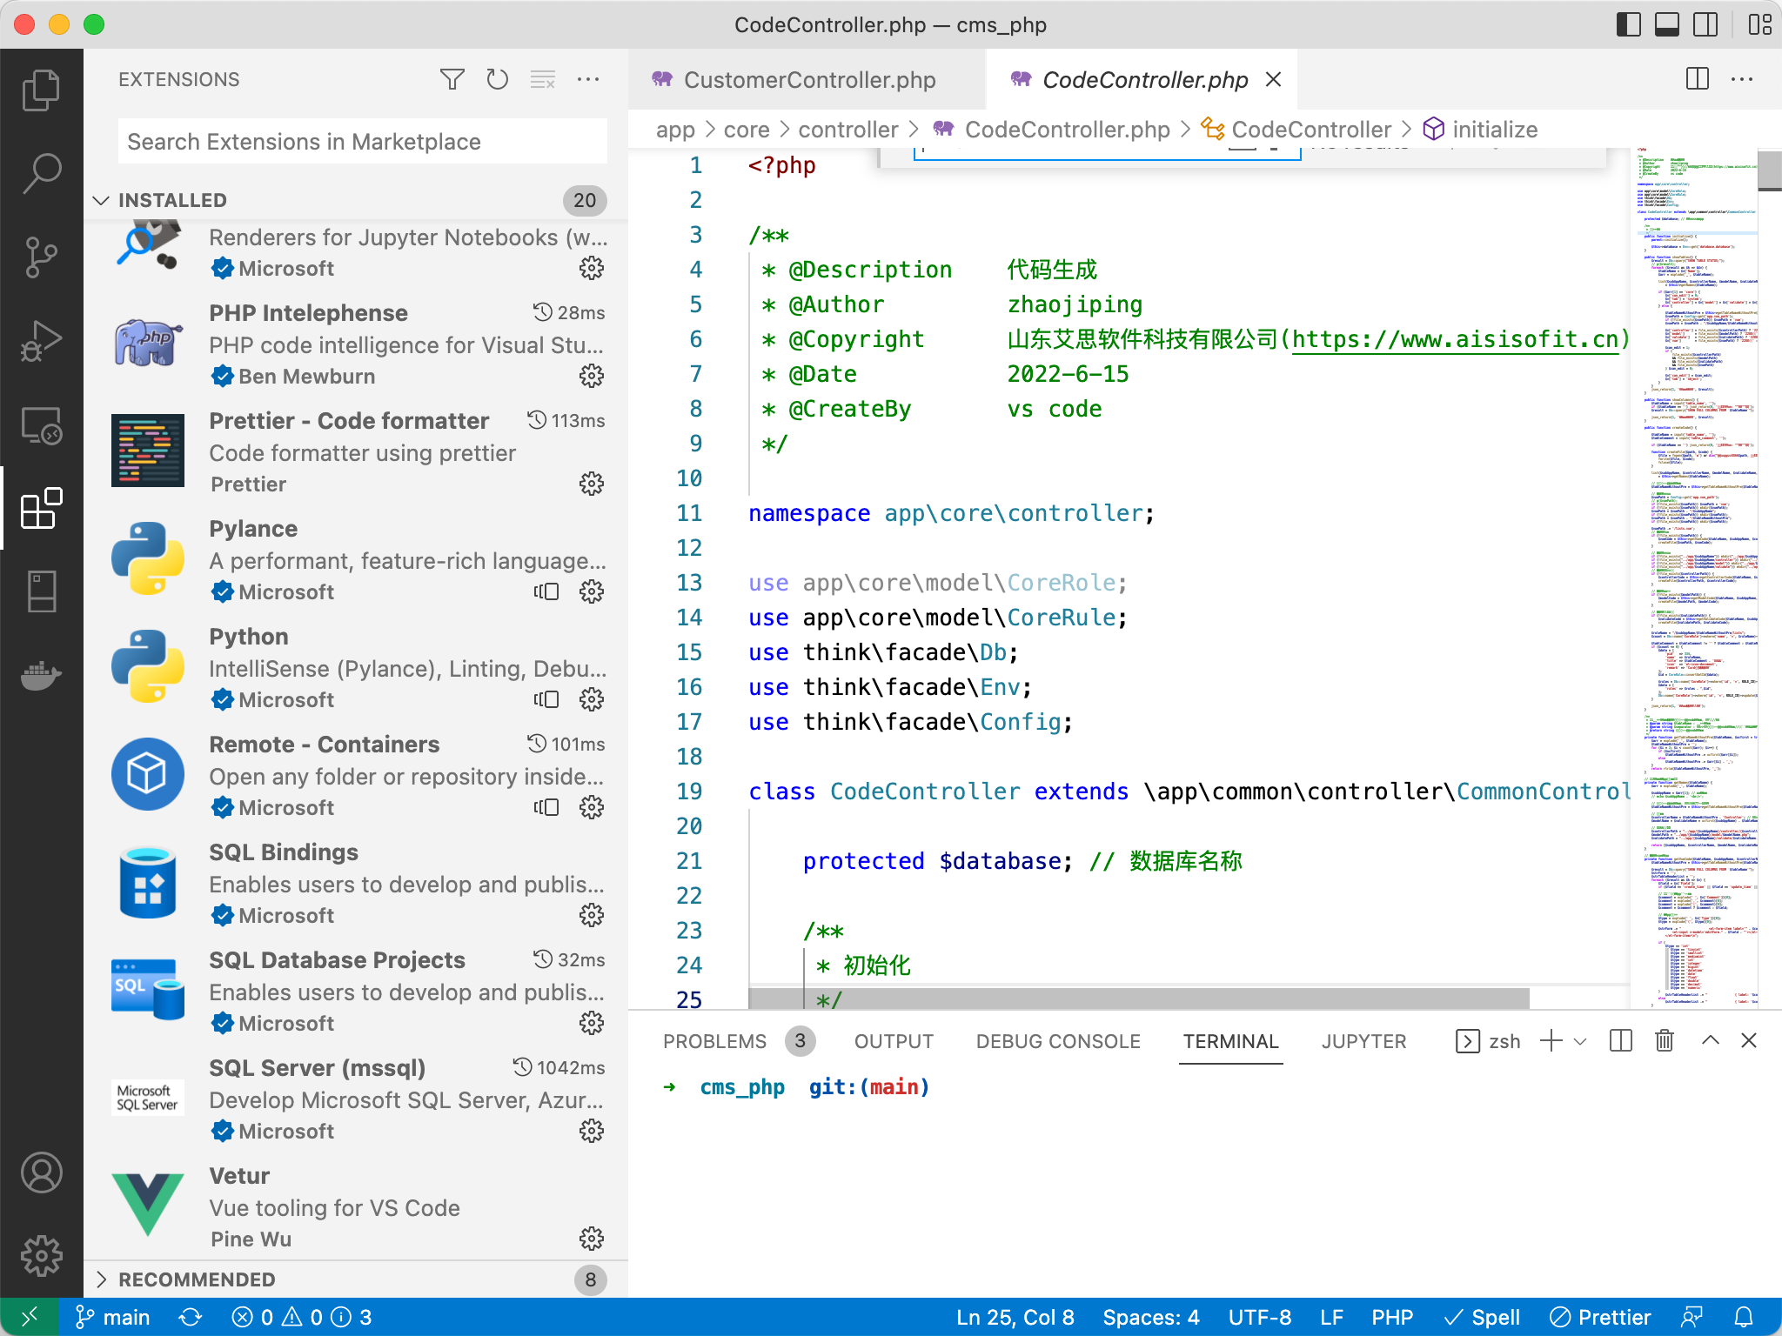1782x1336 pixels.
Task: Kill the terminal with trash icon
Action: pyautogui.click(x=1664, y=1041)
